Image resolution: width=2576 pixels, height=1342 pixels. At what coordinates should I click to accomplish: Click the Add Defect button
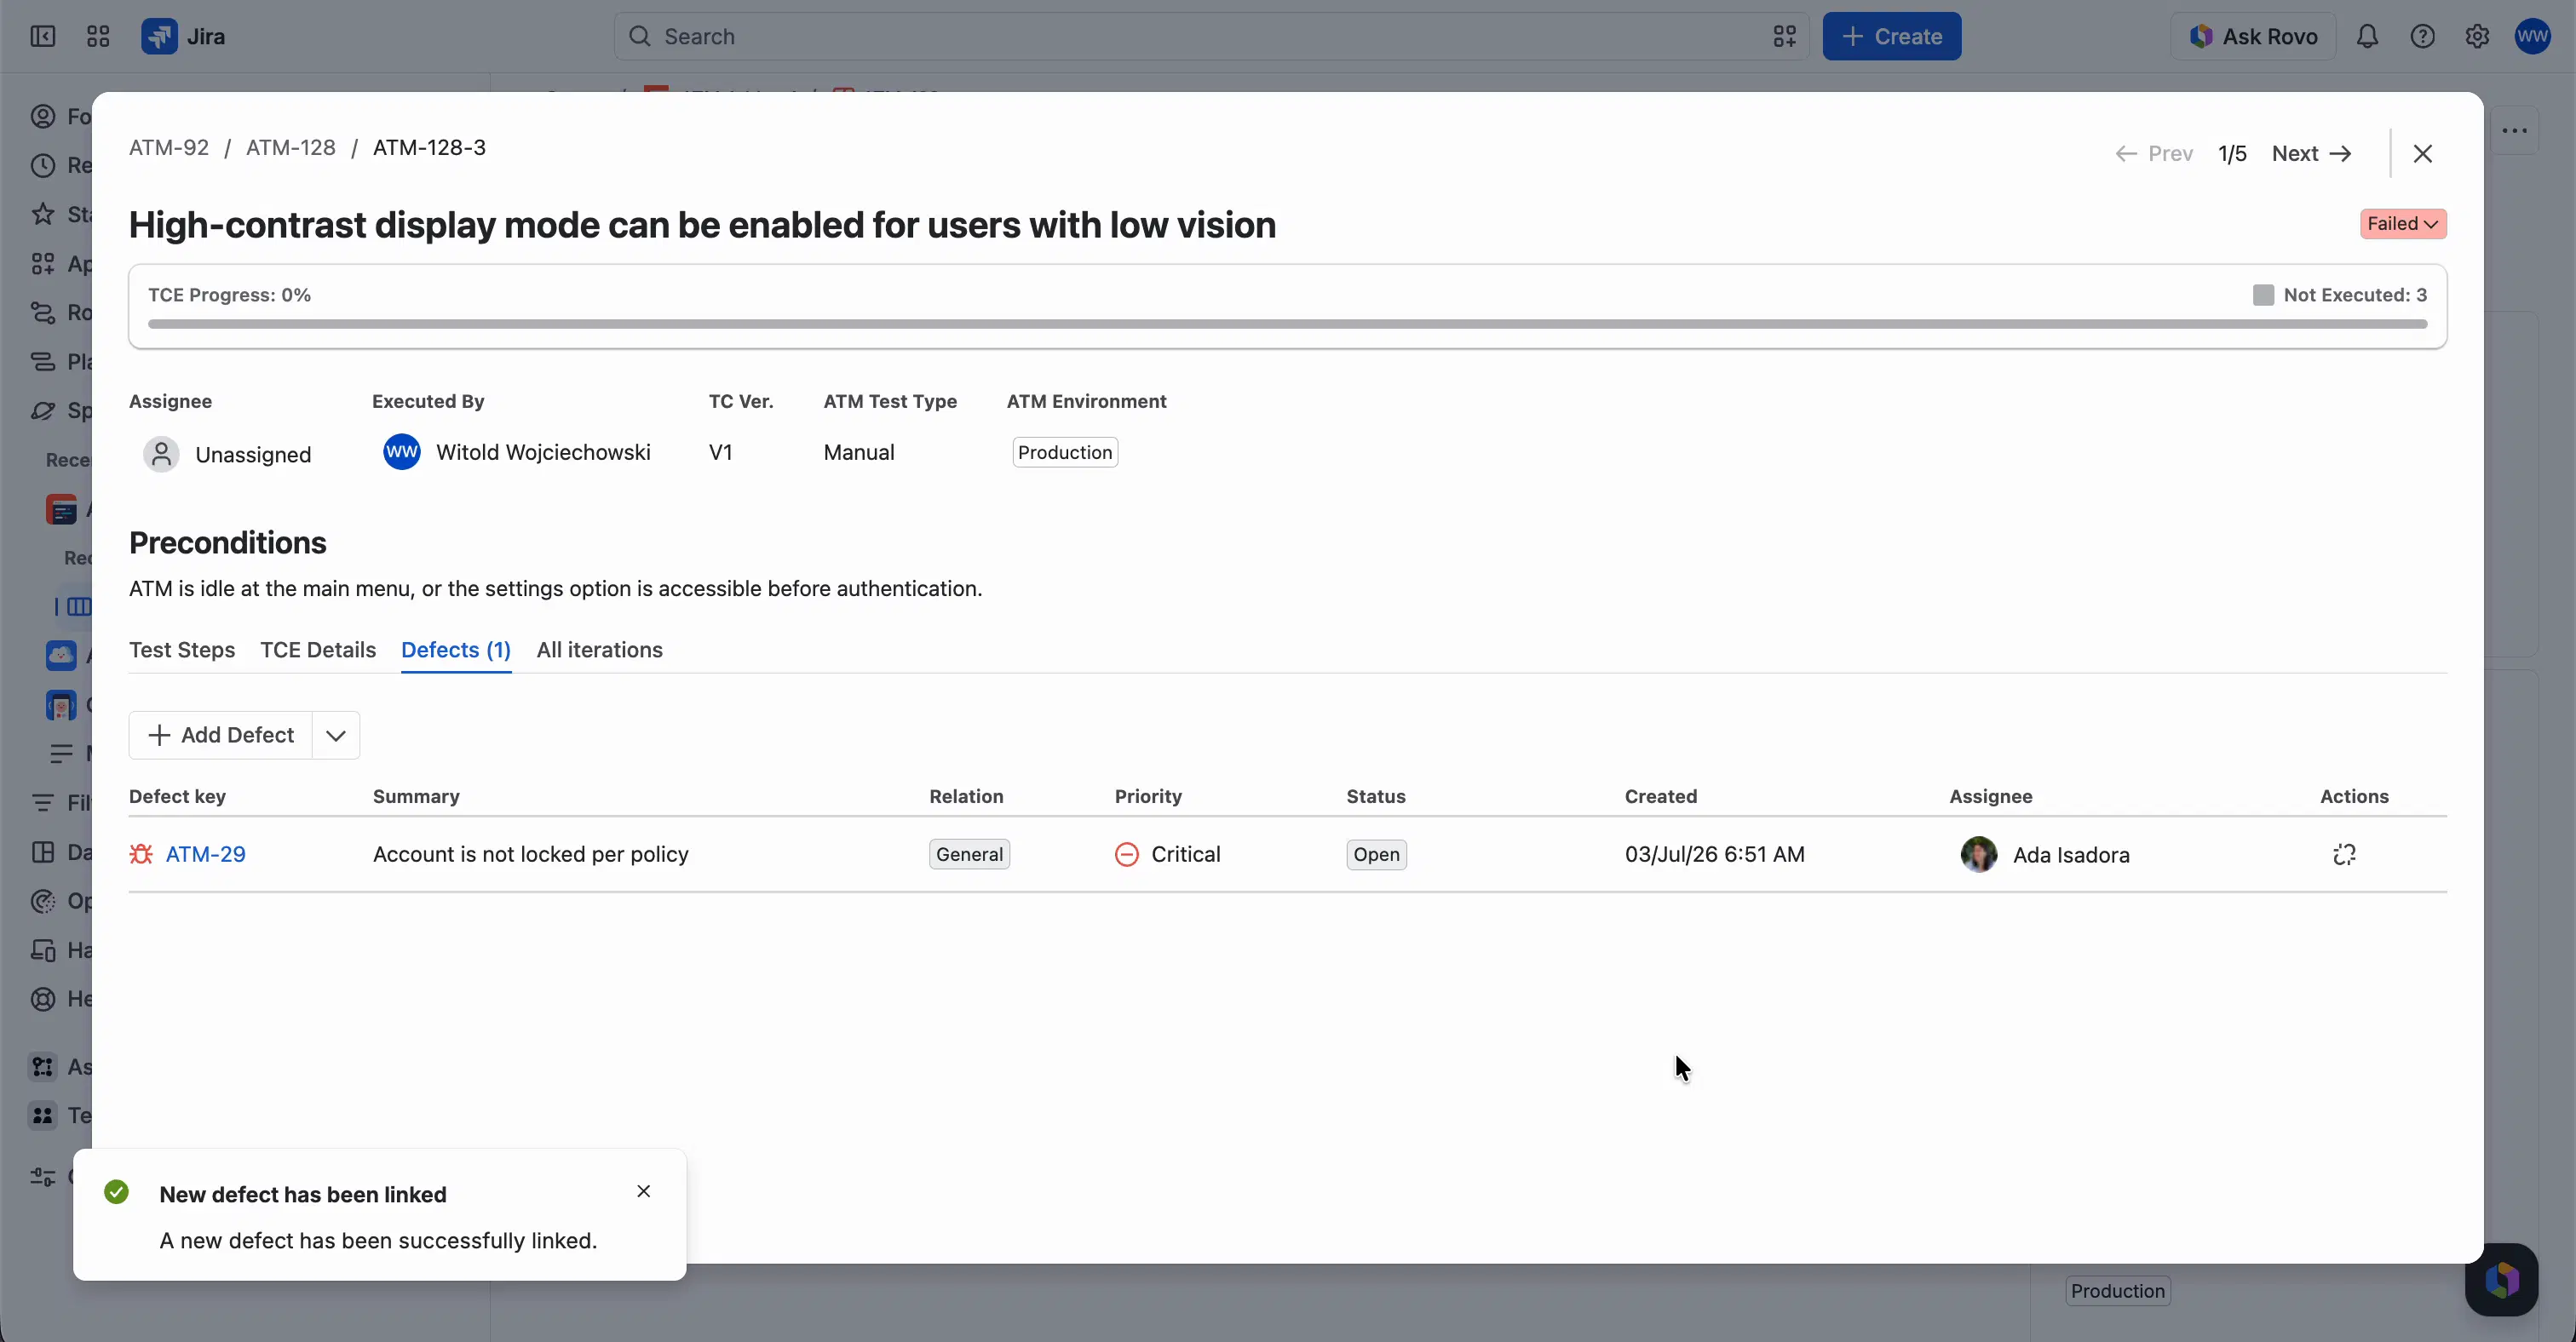tap(221, 736)
